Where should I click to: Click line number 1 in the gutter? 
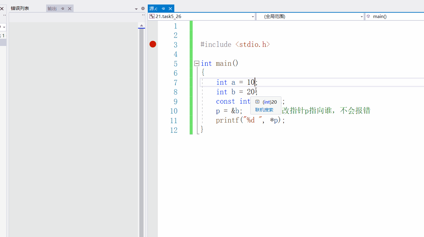[x=176, y=26]
